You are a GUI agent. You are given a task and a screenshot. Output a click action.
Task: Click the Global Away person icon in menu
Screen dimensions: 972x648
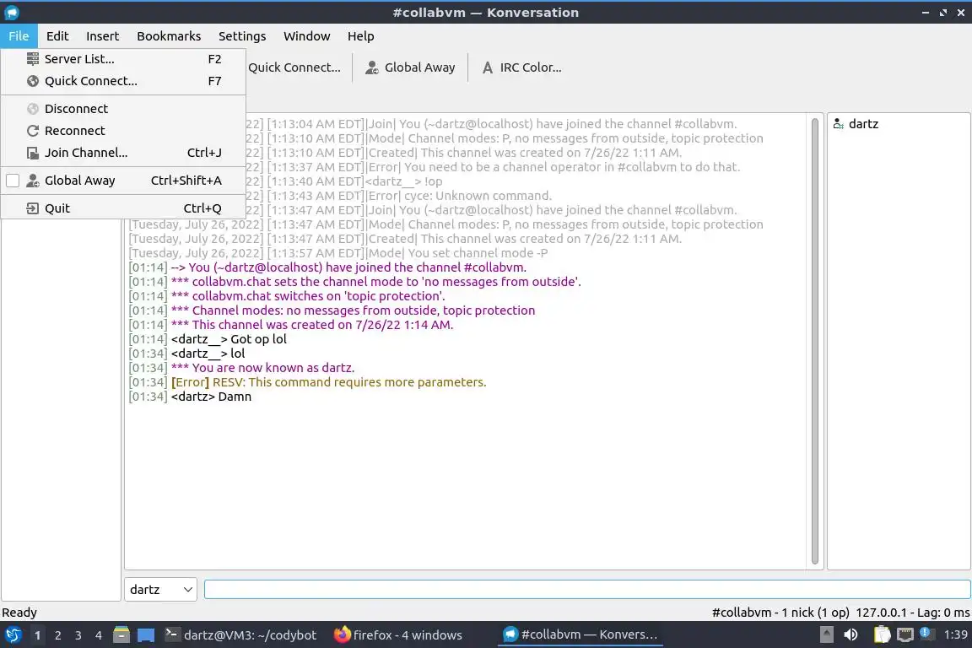point(33,181)
